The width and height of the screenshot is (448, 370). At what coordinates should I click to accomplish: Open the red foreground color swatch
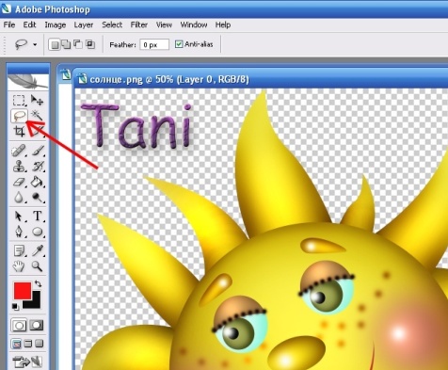tap(23, 291)
